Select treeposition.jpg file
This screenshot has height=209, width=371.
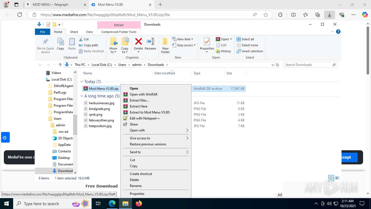(x=100, y=126)
